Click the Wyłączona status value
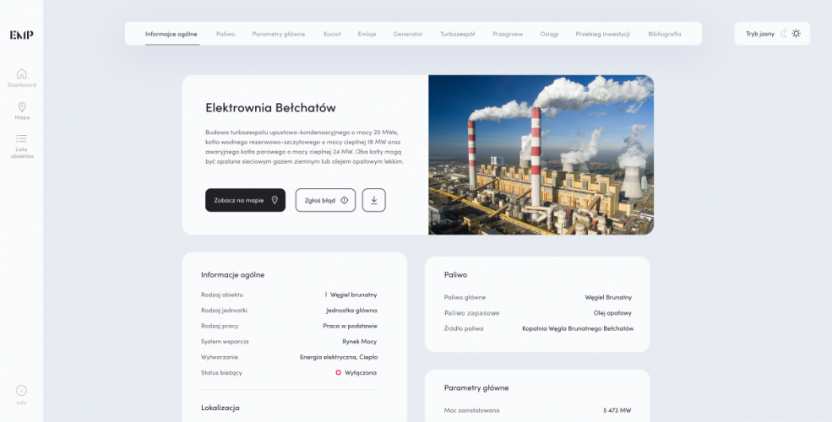Viewport: 832px width, 422px height. (361, 373)
